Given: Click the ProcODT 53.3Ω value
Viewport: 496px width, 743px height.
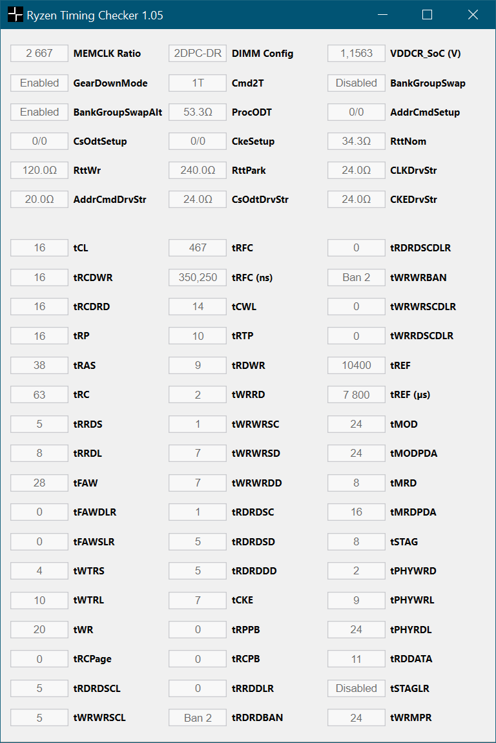Looking at the screenshot, I should click(198, 112).
